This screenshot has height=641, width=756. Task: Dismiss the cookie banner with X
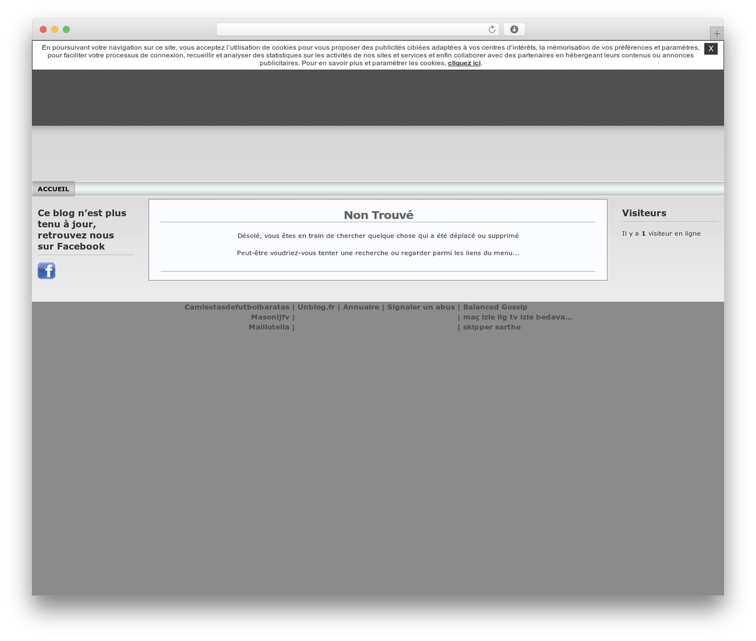pyautogui.click(x=711, y=48)
